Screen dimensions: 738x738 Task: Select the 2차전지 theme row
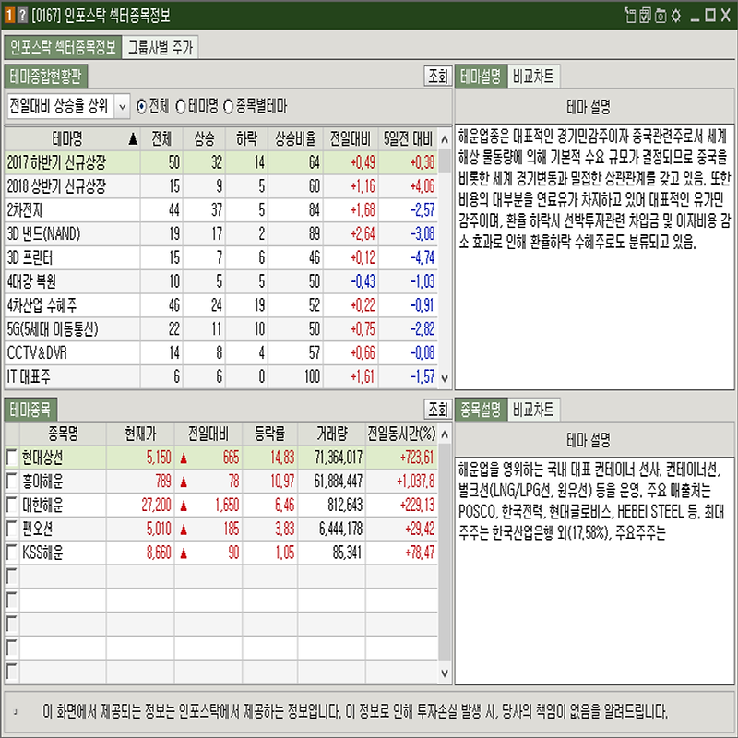221,210
